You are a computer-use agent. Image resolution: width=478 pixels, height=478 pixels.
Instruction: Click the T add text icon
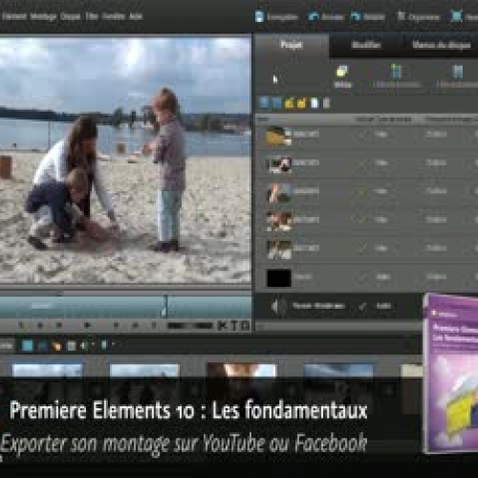(234, 326)
